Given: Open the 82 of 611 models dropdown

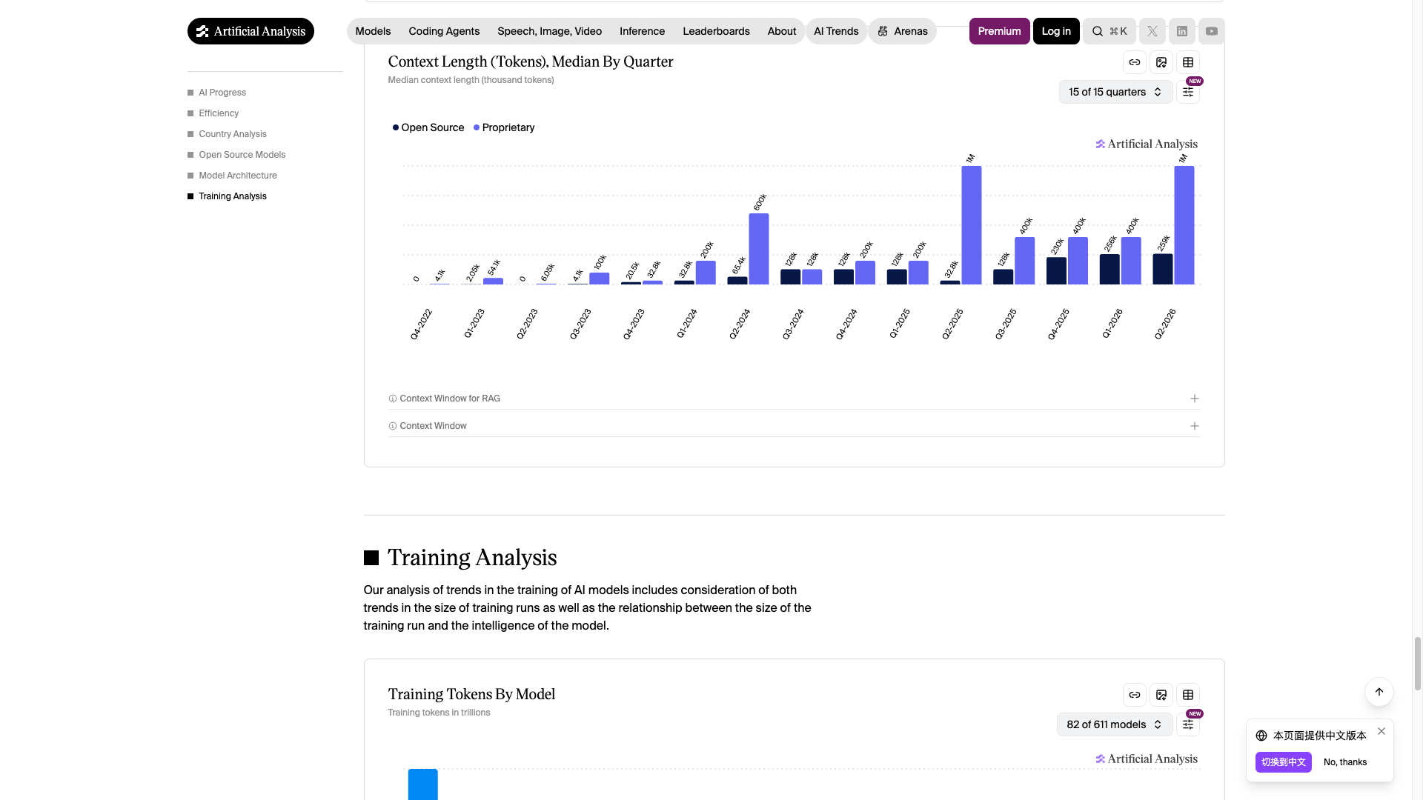Looking at the screenshot, I should point(1115,724).
